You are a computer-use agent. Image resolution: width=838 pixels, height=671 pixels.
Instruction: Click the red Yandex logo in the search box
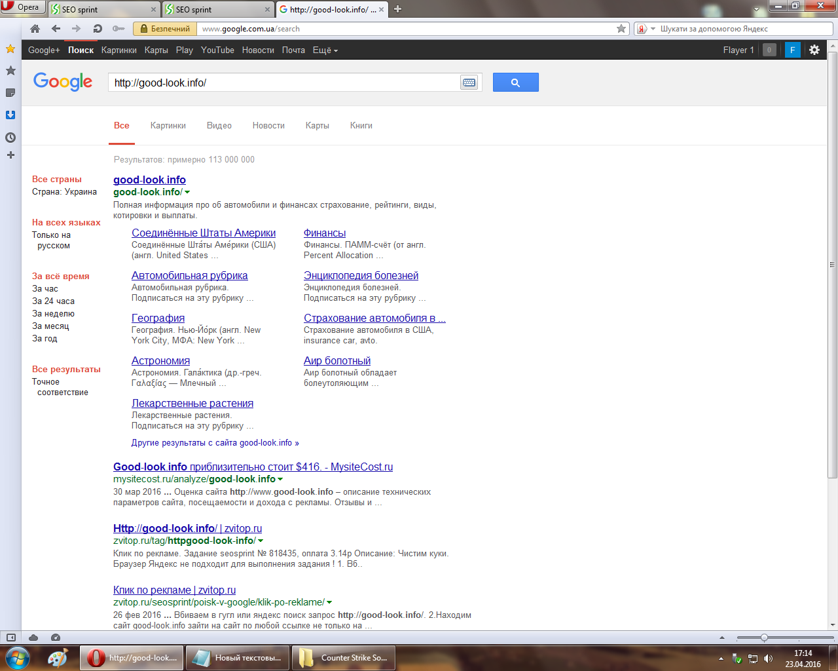click(642, 29)
